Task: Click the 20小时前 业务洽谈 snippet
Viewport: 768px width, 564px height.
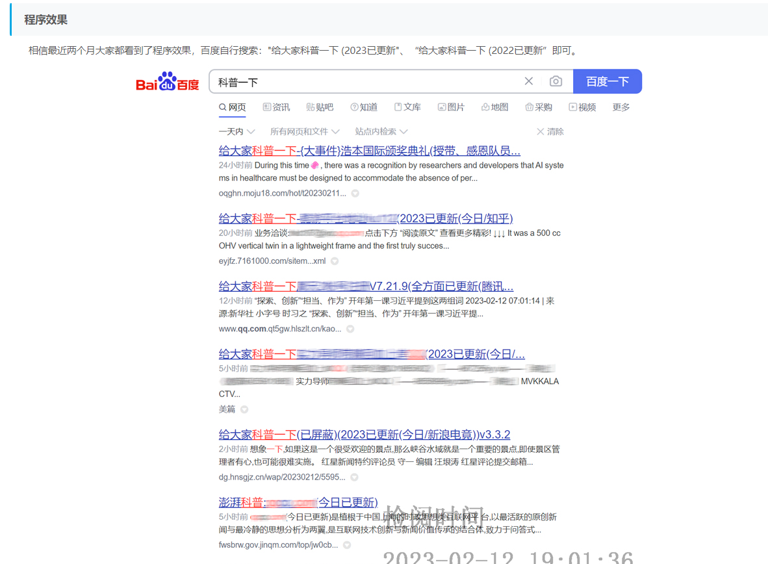Action: click(x=389, y=239)
